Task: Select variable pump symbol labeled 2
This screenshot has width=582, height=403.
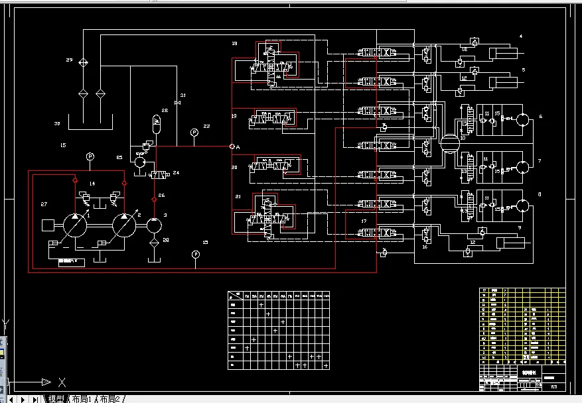Action: click(124, 225)
